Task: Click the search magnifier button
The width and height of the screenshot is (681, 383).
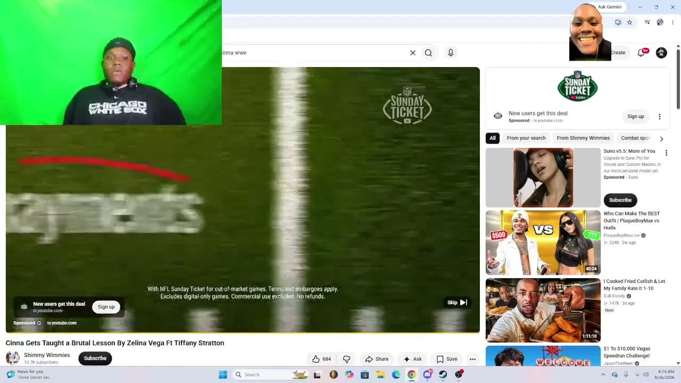Action: pos(428,53)
